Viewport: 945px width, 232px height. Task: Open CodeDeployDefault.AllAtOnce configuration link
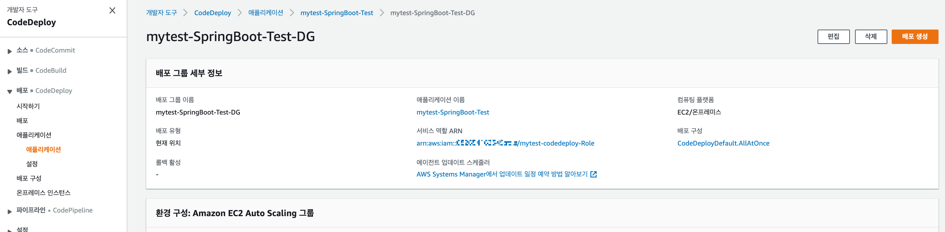click(723, 143)
